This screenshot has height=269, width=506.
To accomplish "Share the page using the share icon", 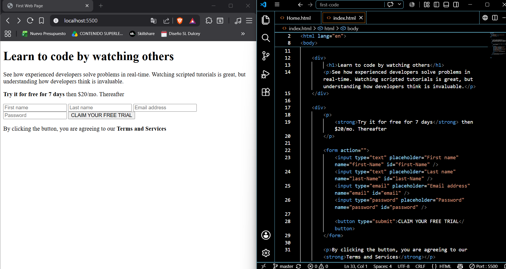I will click(x=166, y=21).
